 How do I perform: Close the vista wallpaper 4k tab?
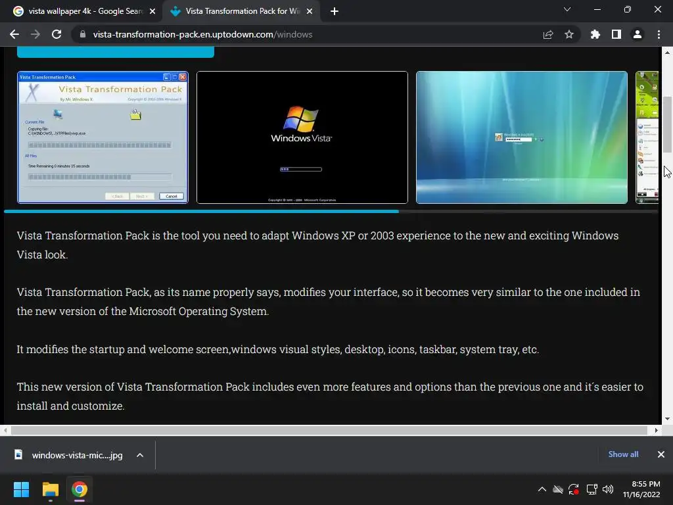click(x=152, y=11)
